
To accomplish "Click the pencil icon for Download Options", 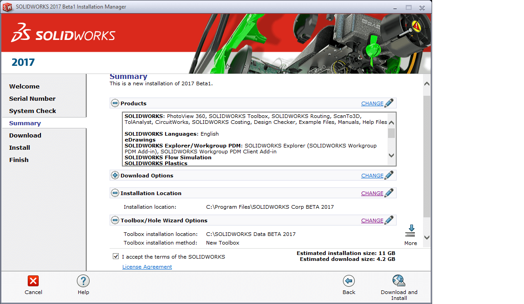I will [389, 175].
